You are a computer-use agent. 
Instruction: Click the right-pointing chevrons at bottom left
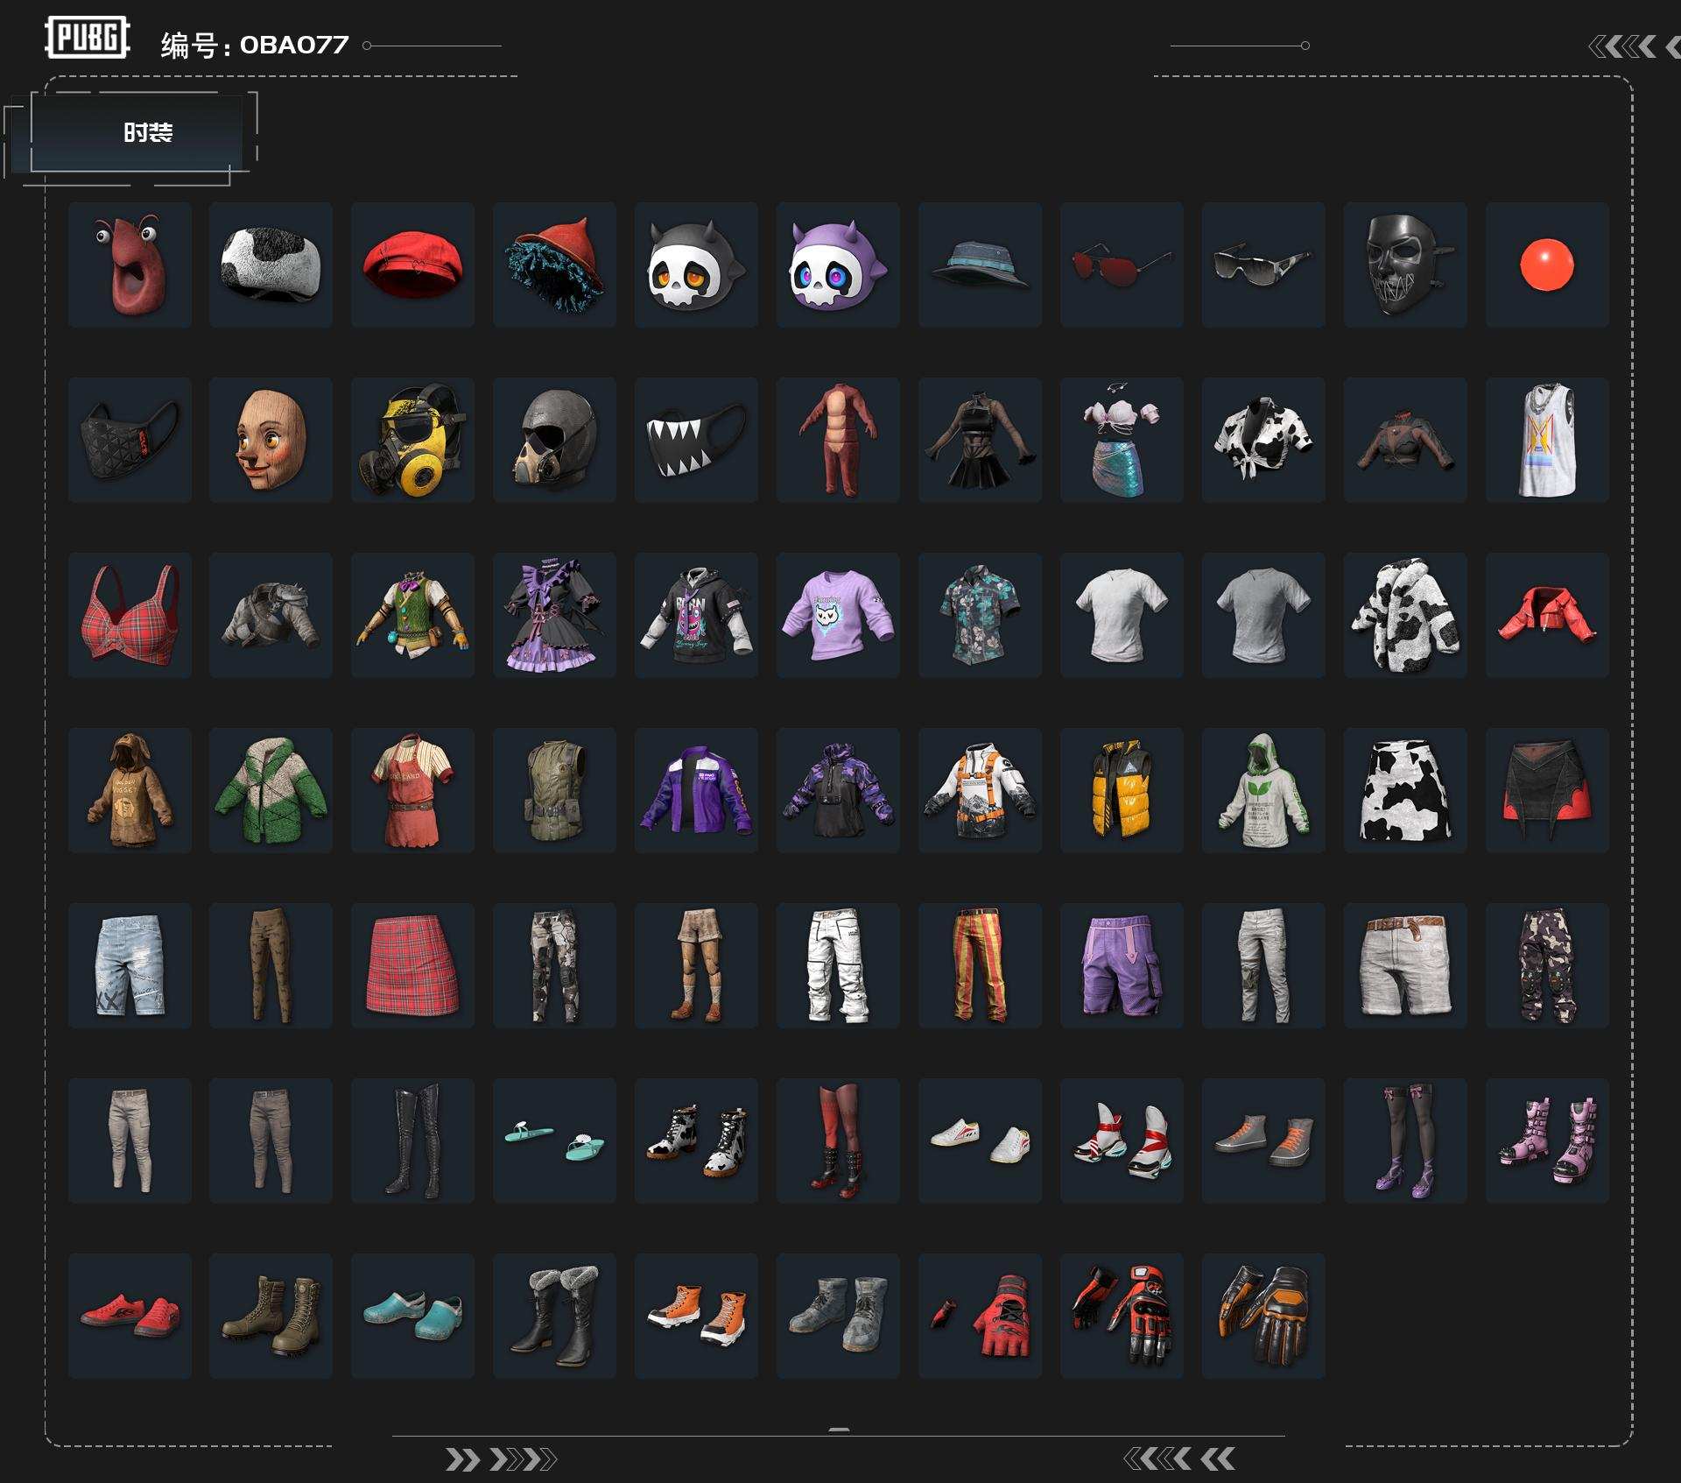pos(500,1459)
